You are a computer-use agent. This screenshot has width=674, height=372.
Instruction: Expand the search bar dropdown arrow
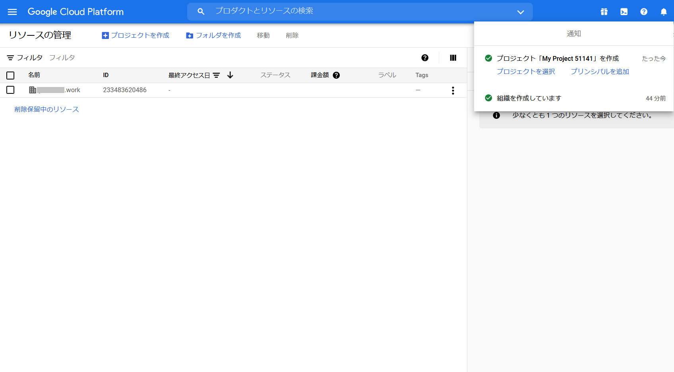pyautogui.click(x=521, y=12)
